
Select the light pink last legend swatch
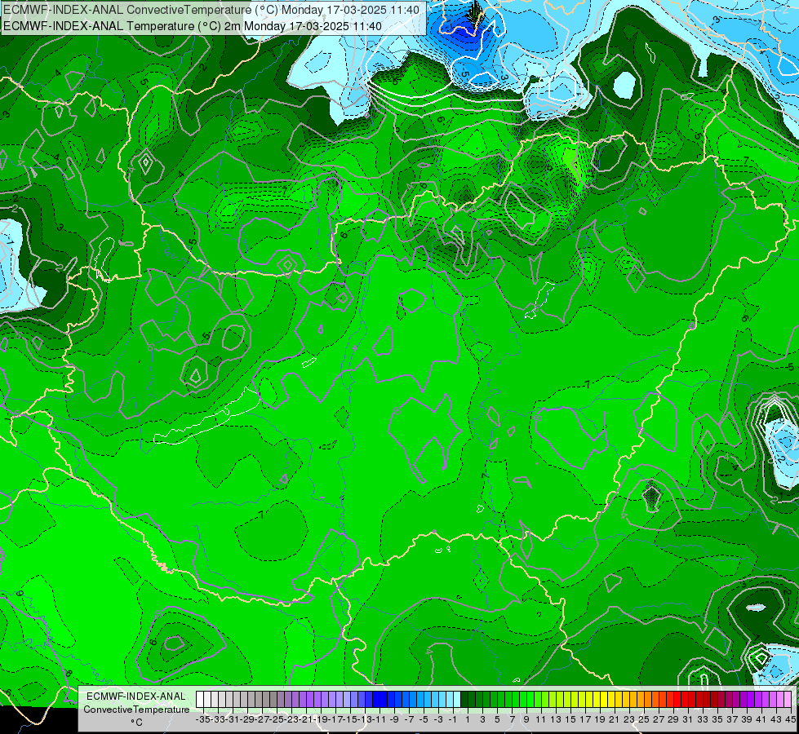[787, 700]
